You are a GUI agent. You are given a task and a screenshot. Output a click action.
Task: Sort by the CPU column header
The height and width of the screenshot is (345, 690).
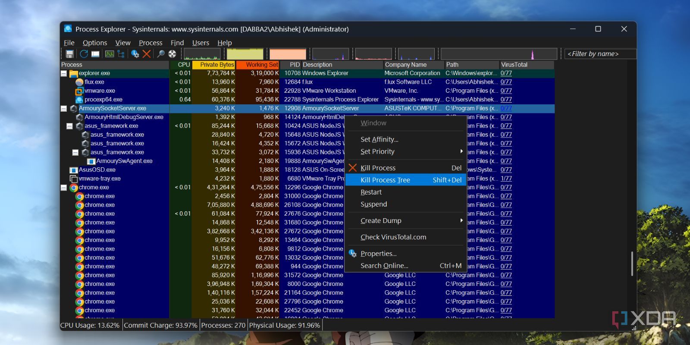[181, 65]
